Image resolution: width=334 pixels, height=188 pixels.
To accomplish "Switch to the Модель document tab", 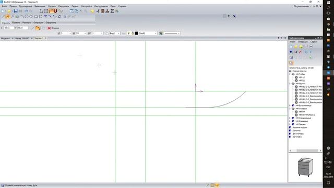I will click(x=5, y=38).
